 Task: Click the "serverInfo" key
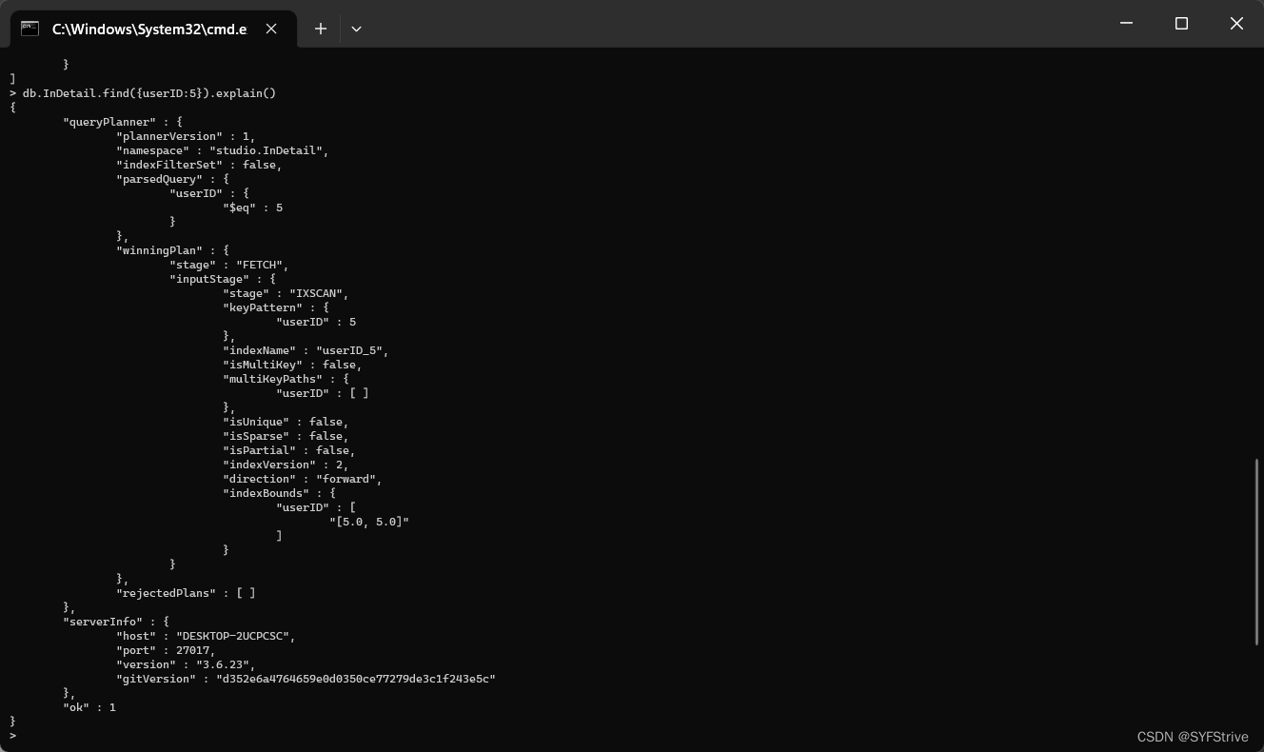[103, 622]
